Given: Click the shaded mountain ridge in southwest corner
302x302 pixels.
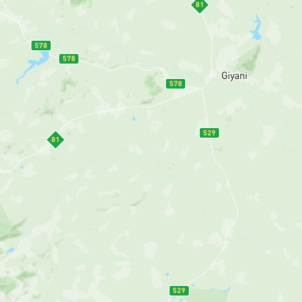Looking at the screenshot, I should (x=12, y=229).
